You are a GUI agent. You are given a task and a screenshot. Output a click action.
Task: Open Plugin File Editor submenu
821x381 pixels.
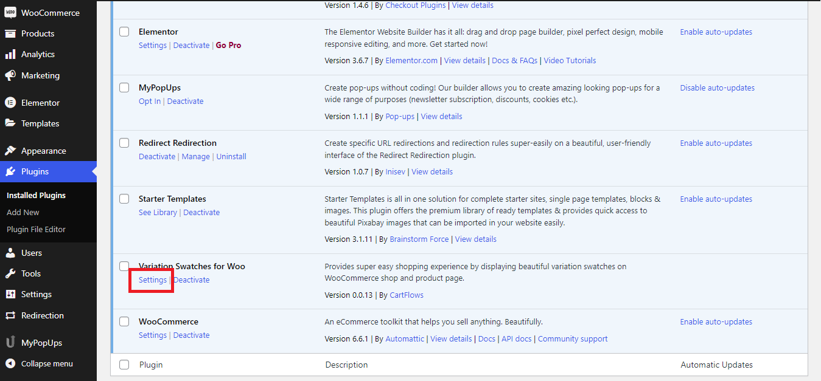coord(36,229)
